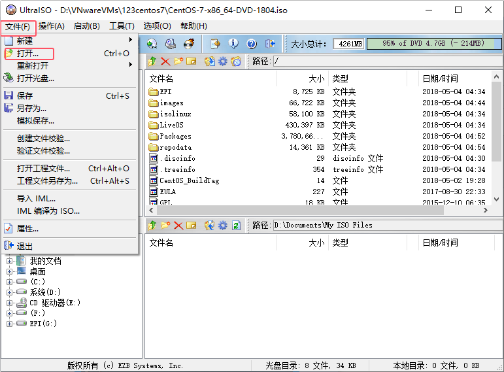Click the red X delete icon in ISO panel
The height and width of the screenshot is (372, 504).
[165, 61]
